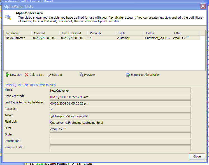This screenshot has width=209, height=165.
Task: Click the Date Created field
Action: pyautogui.click(x=120, y=97)
